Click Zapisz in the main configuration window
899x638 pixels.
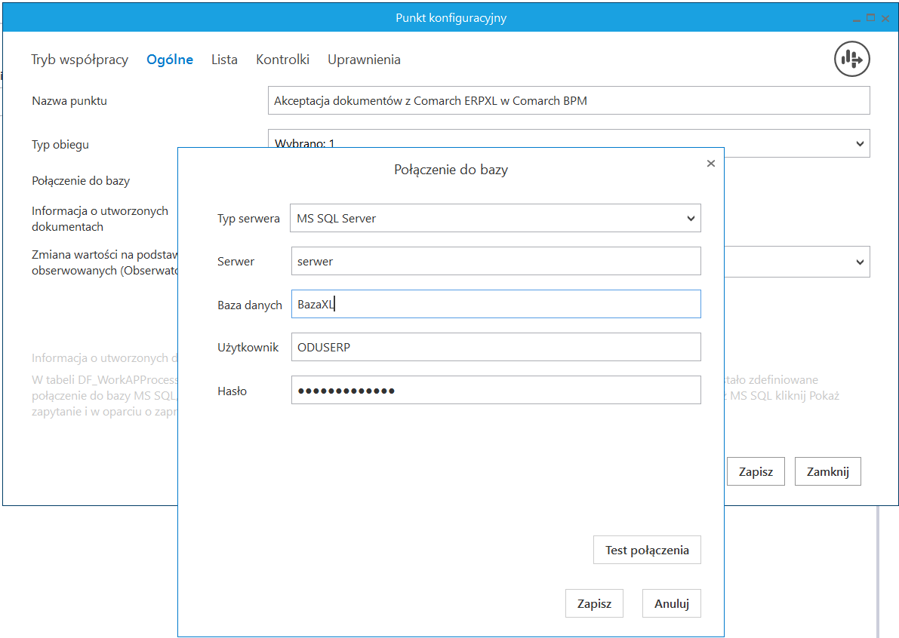click(756, 471)
